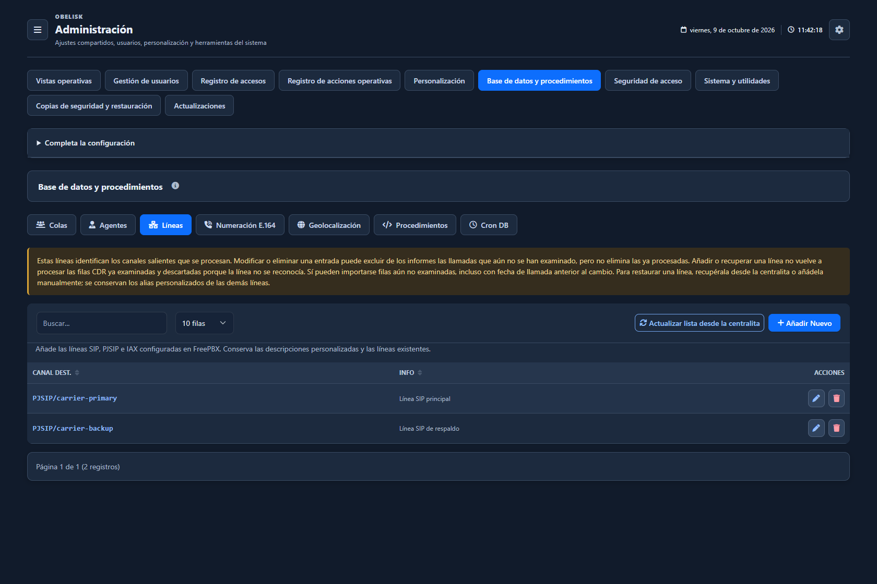This screenshot has height=584, width=877.
Task: Click PJSIP/carrier-backup channel text
Action: click(x=73, y=428)
